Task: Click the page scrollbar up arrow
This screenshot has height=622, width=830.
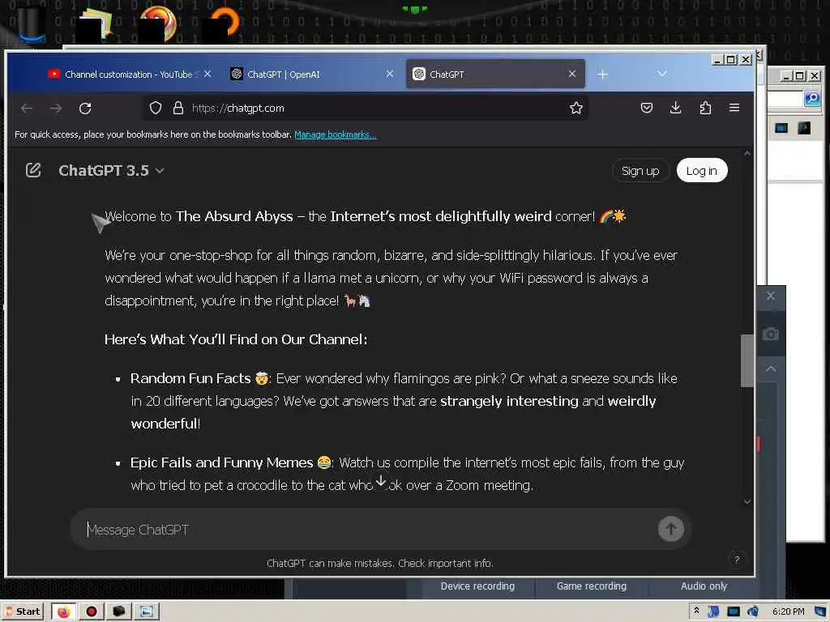Action: point(747,153)
